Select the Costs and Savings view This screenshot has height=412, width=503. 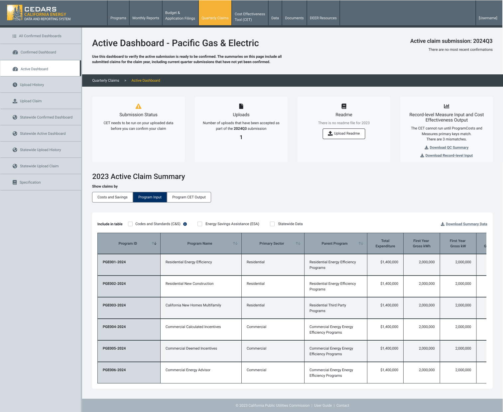(x=112, y=197)
